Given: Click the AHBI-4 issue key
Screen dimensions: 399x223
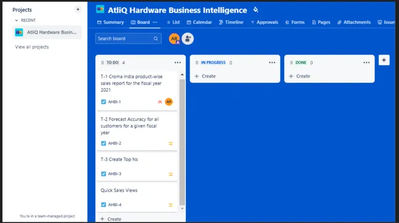Looking at the screenshot, I should click(x=115, y=205).
